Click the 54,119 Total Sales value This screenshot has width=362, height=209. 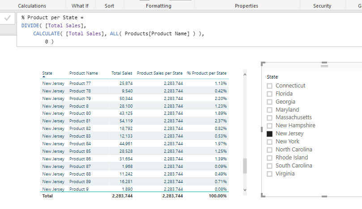126,121
